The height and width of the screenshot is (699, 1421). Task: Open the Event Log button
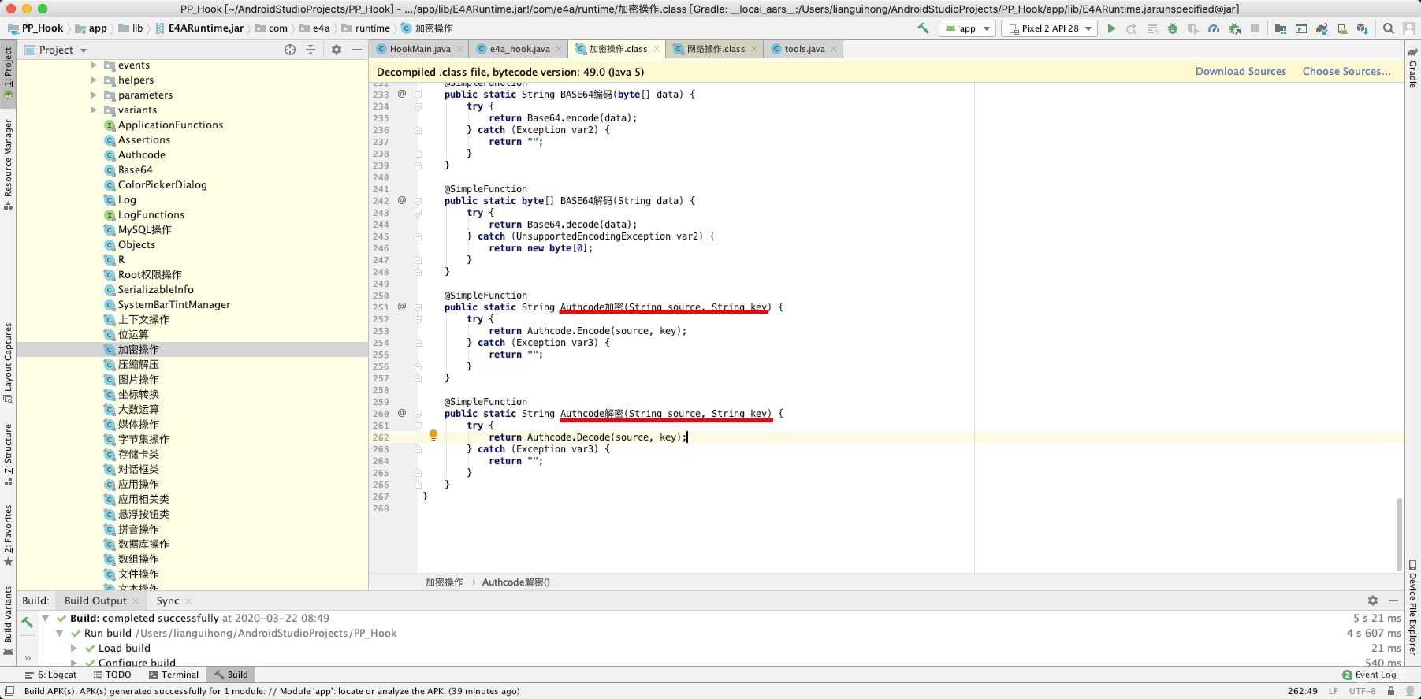click(x=1369, y=675)
